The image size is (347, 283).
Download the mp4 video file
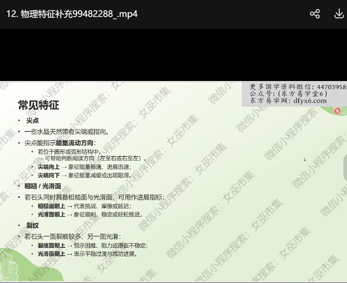[339, 14]
